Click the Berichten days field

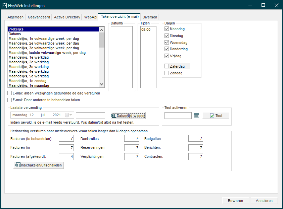196,148
